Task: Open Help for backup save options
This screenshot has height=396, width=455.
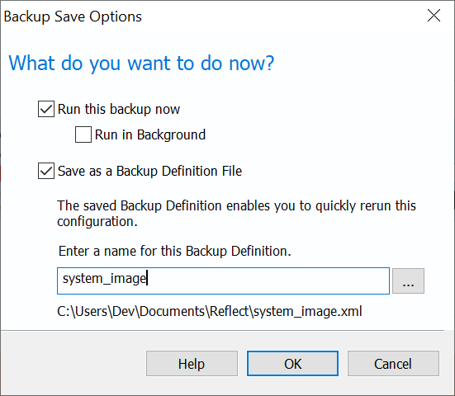Action: click(x=192, y=364)
